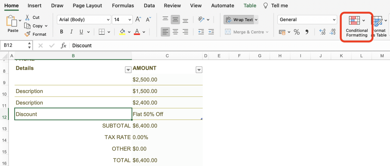Screen dimensions: 390x166
Task: Open the Table tab
Action: pyautogui.click(x=250, y=5)
